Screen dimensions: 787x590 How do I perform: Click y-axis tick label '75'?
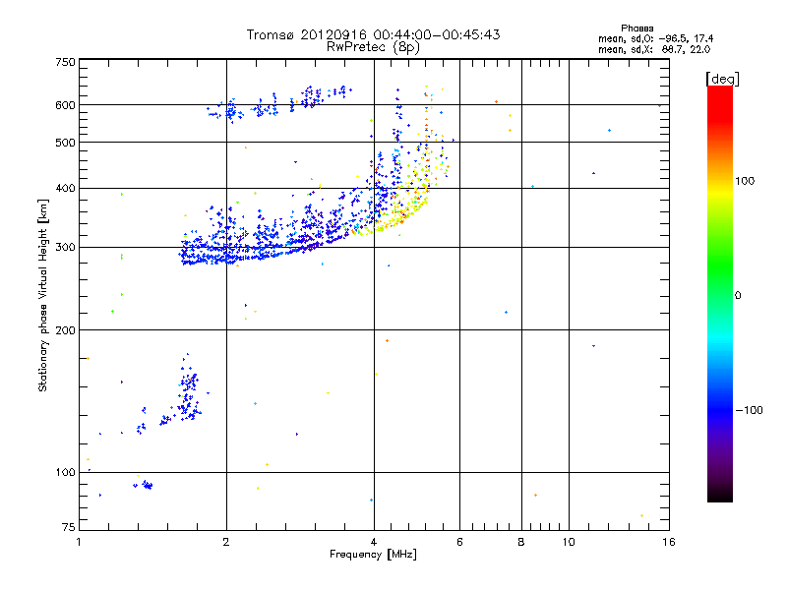[69, 527]
